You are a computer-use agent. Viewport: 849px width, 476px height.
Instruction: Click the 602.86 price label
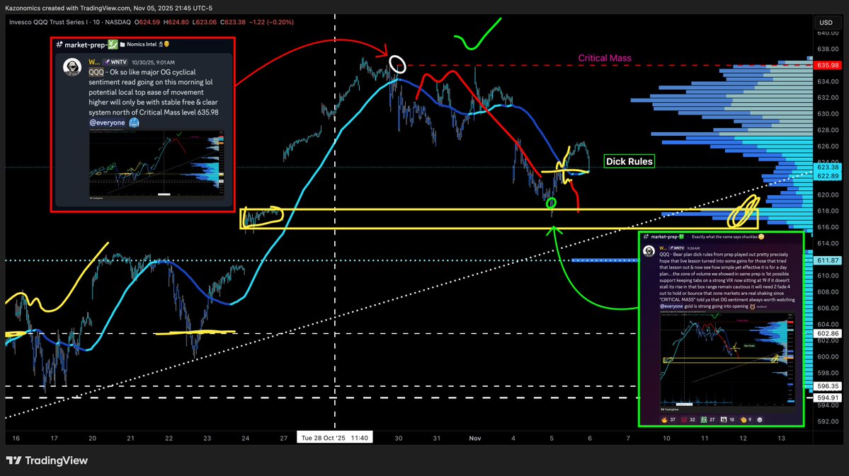click(828, 334)
